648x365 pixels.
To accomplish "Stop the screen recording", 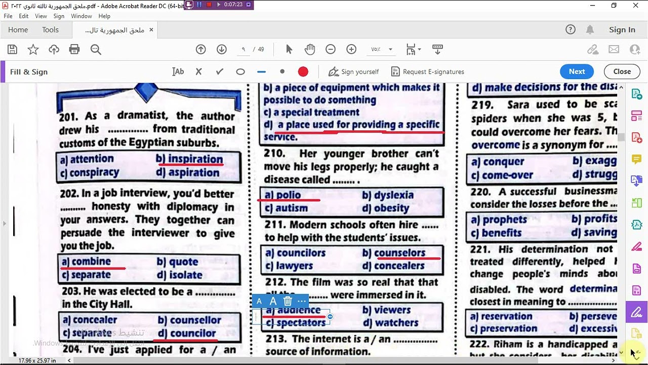I will point(209,5).
